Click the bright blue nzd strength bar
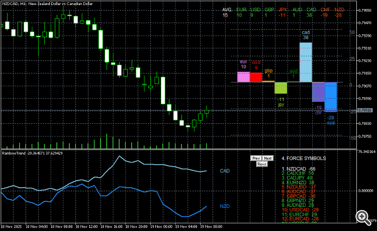 pyautogui.click(x=331, y=97)
